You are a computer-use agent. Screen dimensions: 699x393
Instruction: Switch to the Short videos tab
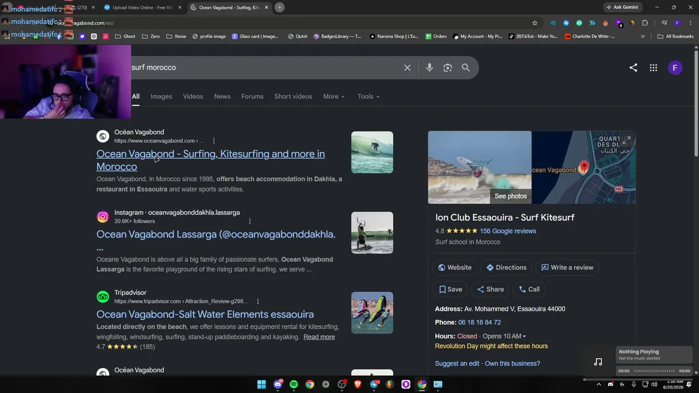click(293, 97)
